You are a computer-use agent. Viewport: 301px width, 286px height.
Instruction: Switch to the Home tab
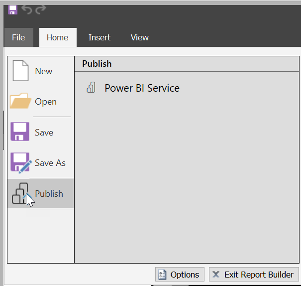[58, 37]
